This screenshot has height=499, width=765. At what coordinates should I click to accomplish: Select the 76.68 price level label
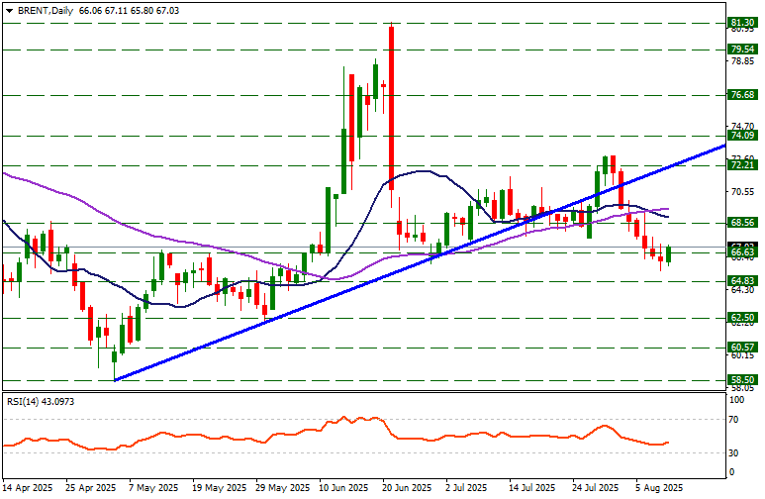pos(742,95)
